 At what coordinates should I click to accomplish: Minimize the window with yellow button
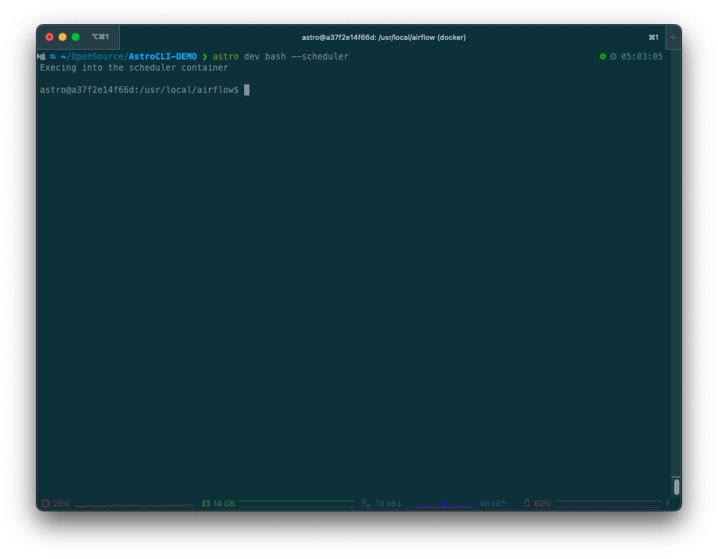coord(63,37)
